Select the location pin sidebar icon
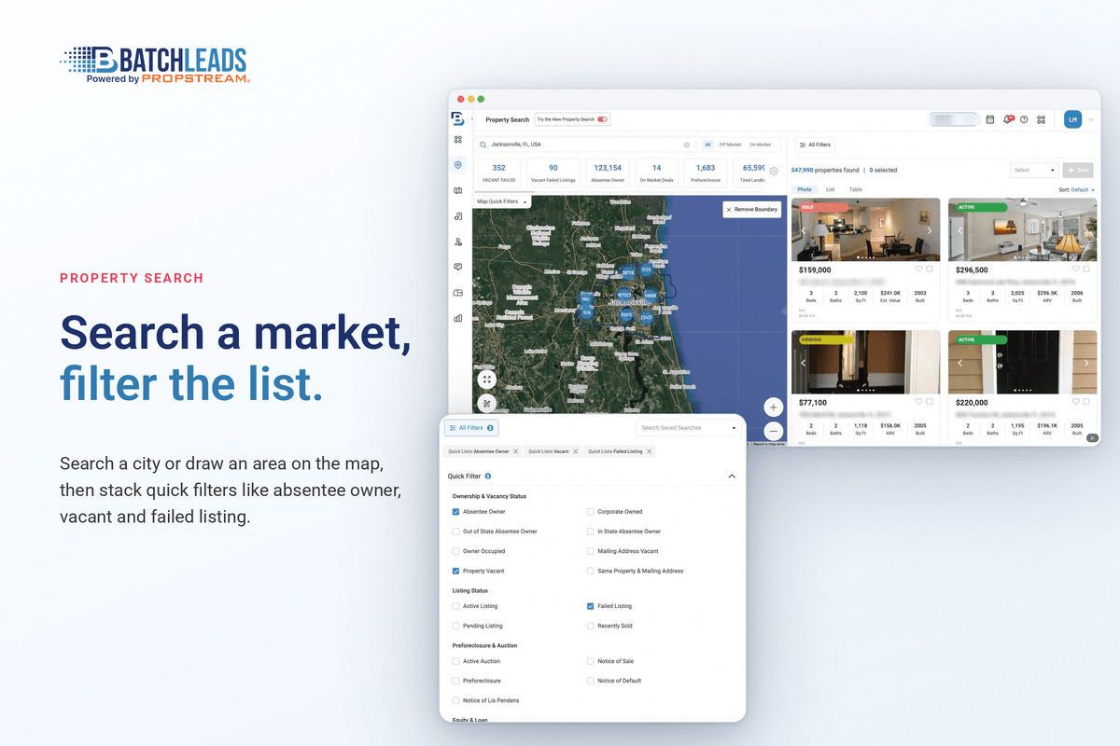 tap(458, 165)
